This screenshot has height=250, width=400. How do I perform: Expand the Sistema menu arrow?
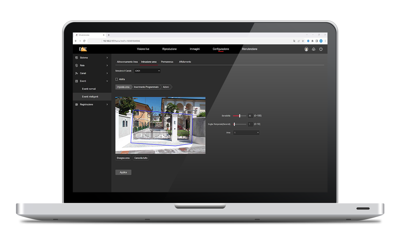click(x=107, y=57)
